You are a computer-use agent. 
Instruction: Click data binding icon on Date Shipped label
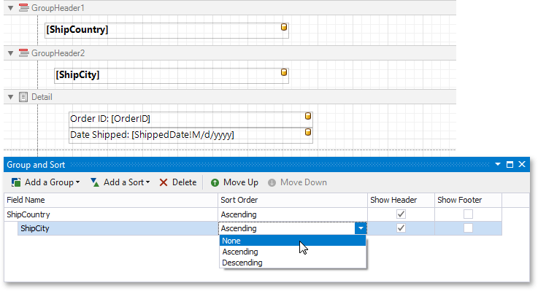[x=308, y=132]
